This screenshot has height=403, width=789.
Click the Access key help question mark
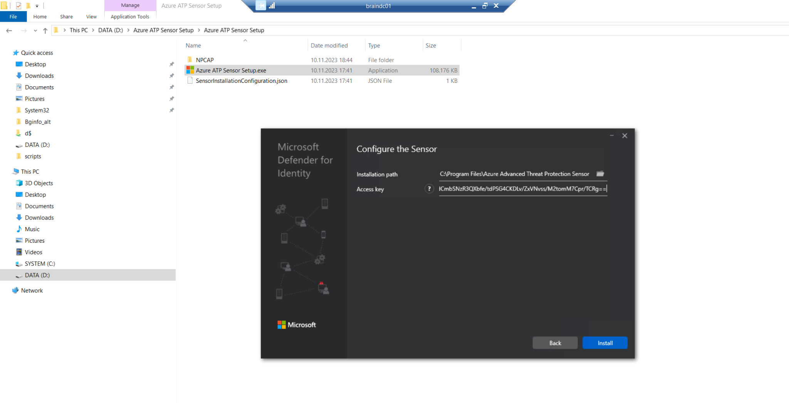point(429,189)
